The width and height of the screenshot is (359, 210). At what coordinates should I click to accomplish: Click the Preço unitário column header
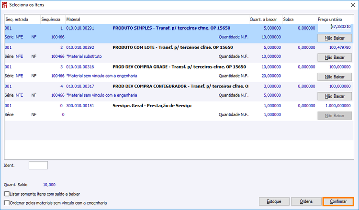[x=335, y=20]
